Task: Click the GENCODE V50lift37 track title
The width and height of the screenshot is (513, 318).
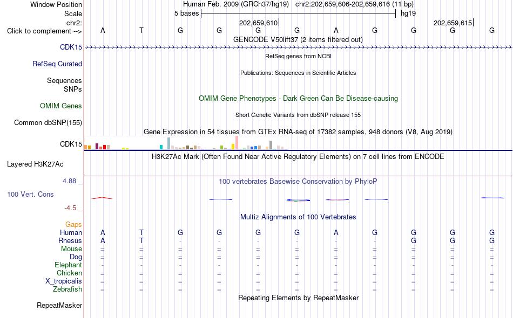Action: [298, 39]
